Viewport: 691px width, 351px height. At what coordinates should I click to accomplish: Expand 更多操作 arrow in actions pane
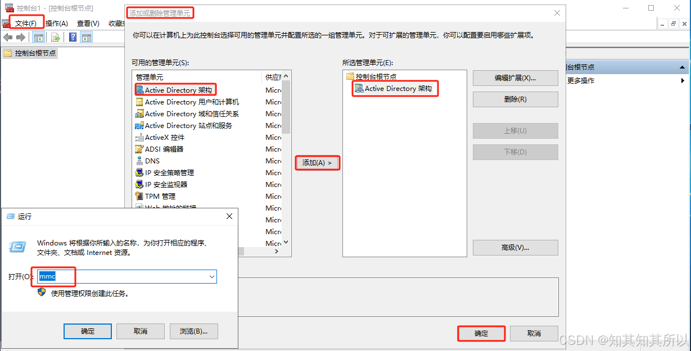tap(682, 81)
